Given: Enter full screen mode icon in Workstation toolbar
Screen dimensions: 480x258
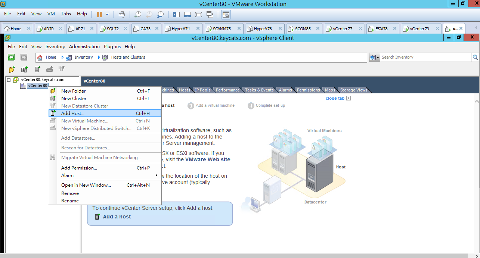Looking at the screenshot, I should 198,14.
